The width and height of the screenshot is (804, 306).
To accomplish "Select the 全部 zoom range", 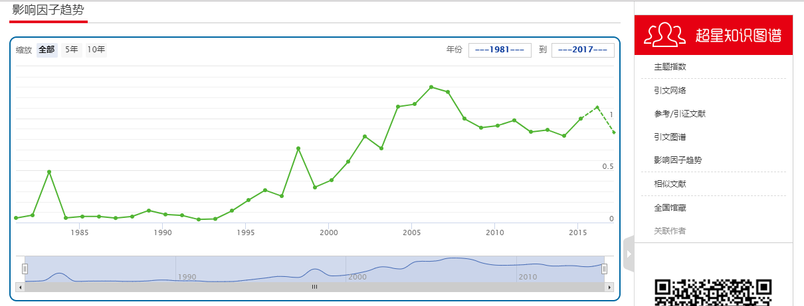I will pos(47,50).
